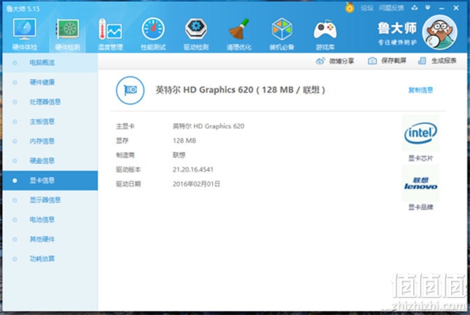Image resolution: width=470 pixels, height=315 pixels.
Task: Open 温度管理 temperature management
Action: coord(111,34)
